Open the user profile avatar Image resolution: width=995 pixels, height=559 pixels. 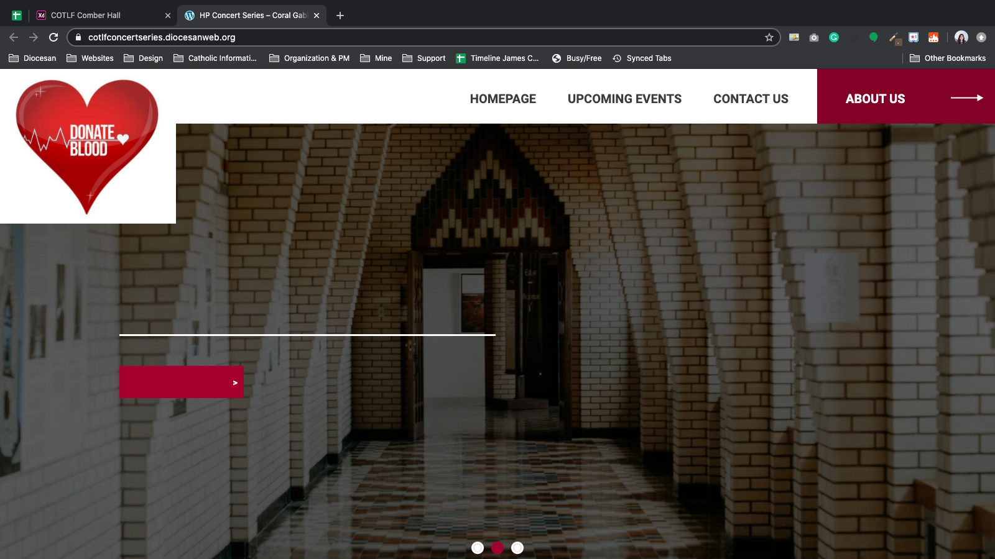(x=961, y=37)
